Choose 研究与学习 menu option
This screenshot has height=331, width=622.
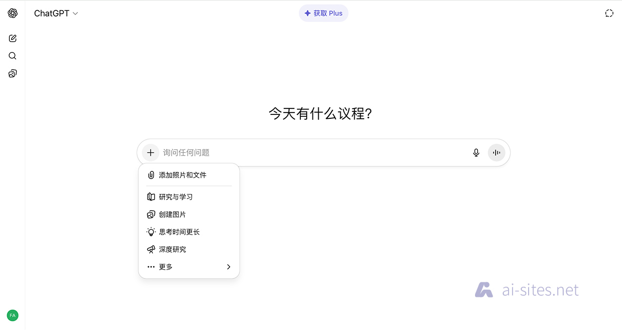[176, 197]
